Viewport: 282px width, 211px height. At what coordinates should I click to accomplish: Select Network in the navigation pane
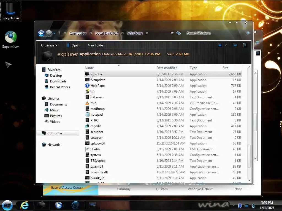tap(53, 145)
